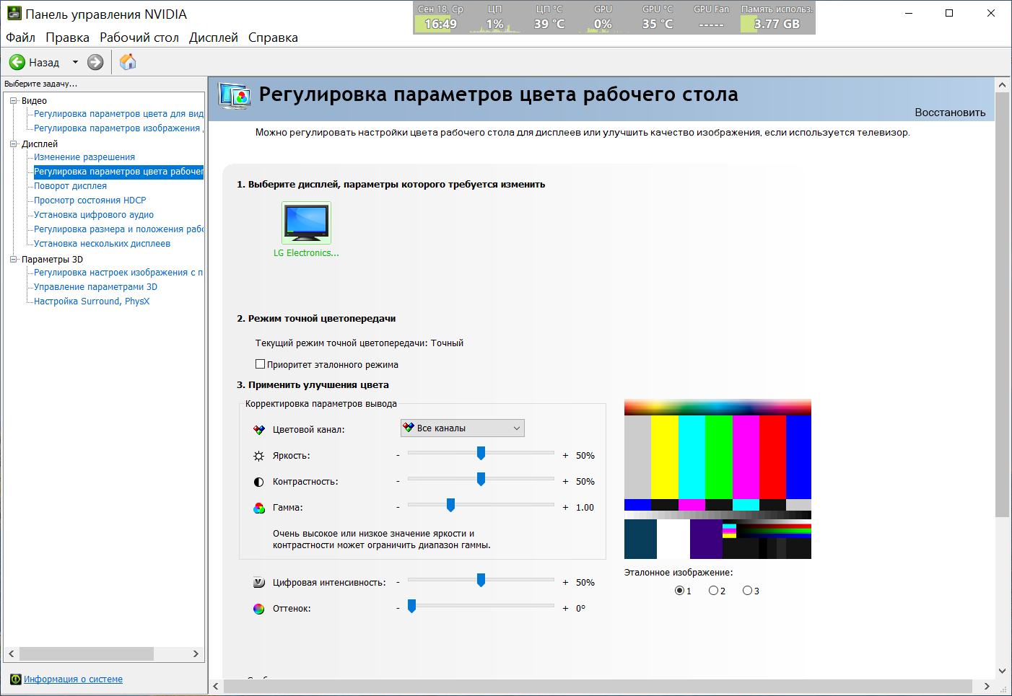Enable the reference mode priority checkbox
Image resolution: width=1012 pixels, height=696 pixels.
coord(261,364)
